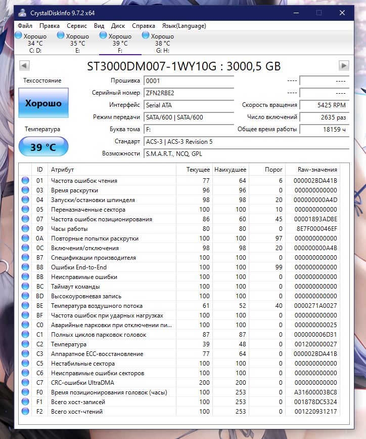Click the 39 °C temperature button
This screenshot has height=439, width=366.
43,146
